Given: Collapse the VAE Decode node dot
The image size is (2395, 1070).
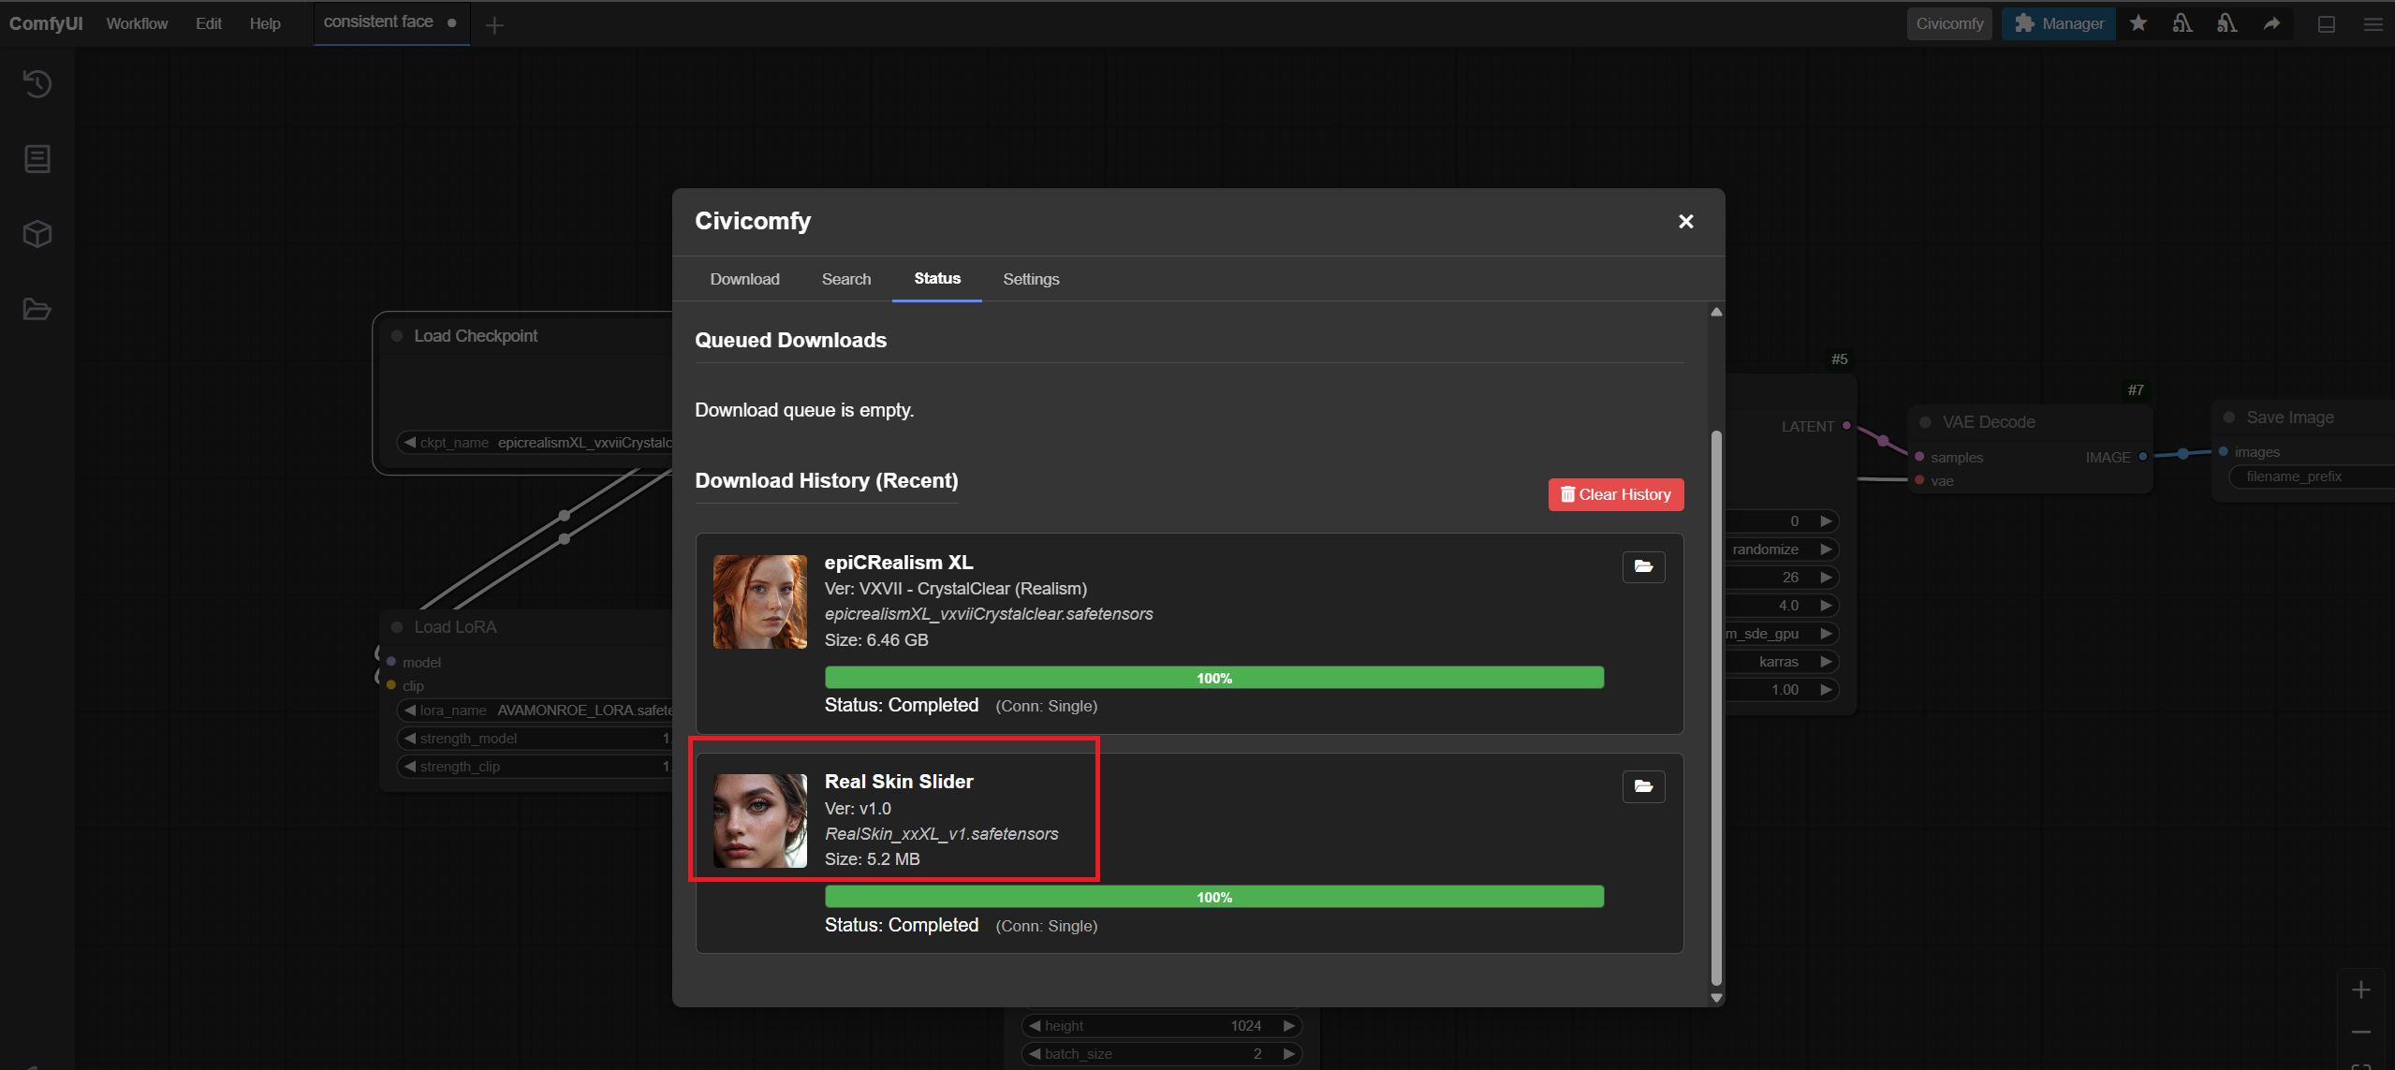Looking at the screenshot, I should pyautogui.click(x=1925, y=422).
